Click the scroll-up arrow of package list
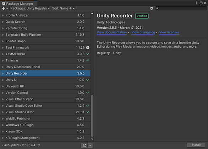This screenshot has width=208, height=149. point(92,13)
